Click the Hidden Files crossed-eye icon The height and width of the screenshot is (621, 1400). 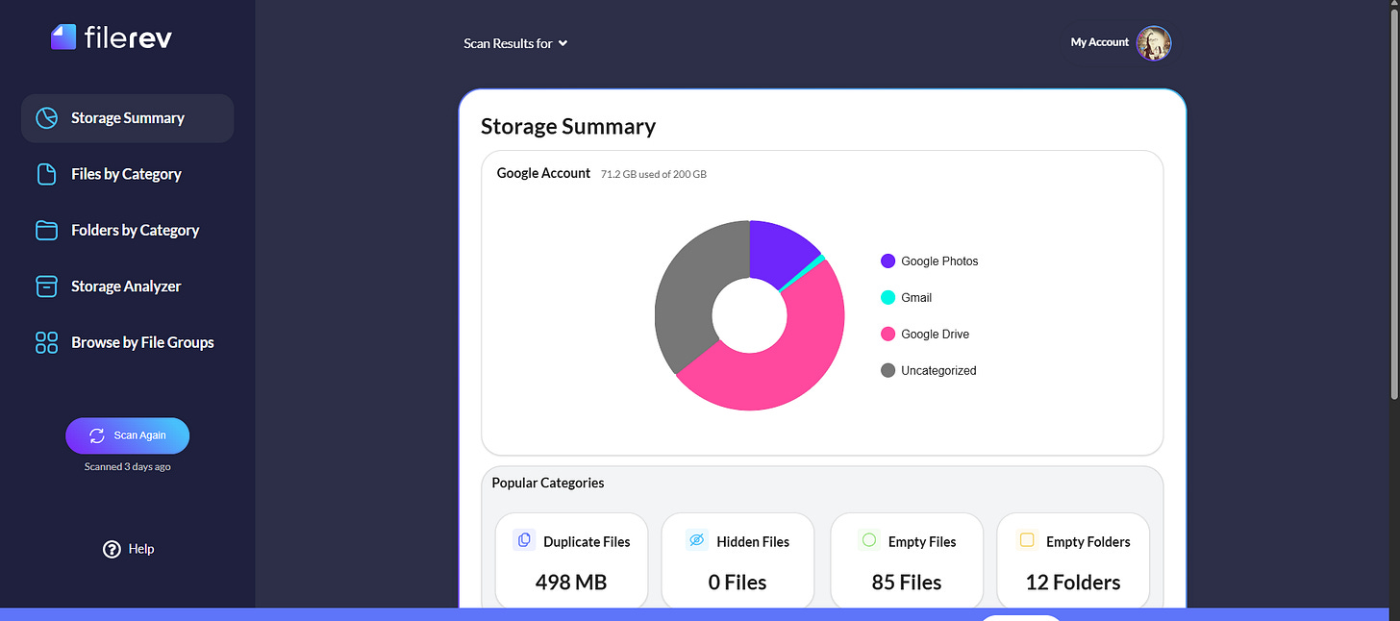[697, 540]
